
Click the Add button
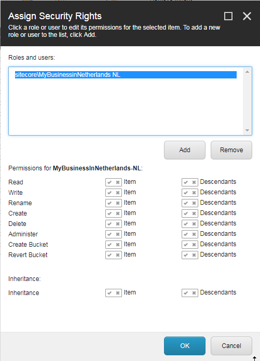tap(185, 150)
